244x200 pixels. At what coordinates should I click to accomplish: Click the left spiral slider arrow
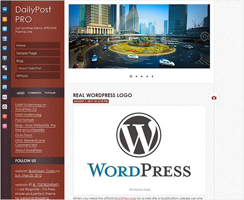74,37
